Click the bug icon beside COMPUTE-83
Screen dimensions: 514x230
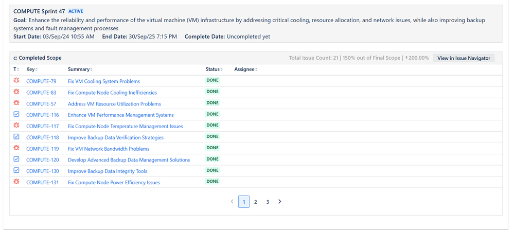pyautogui.click(x=16, y=92)
